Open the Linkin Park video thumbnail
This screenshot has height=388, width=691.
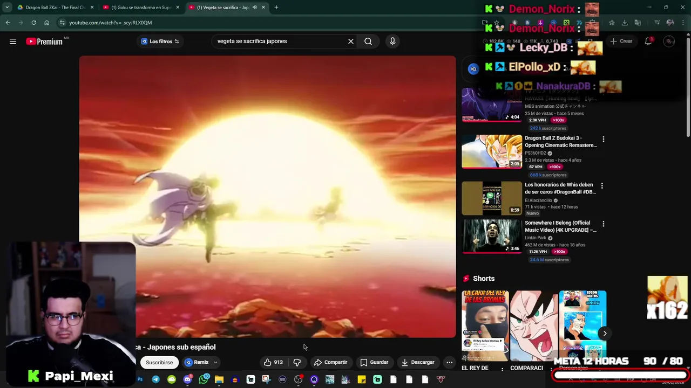pyautogui.click(x=492, y=236)
